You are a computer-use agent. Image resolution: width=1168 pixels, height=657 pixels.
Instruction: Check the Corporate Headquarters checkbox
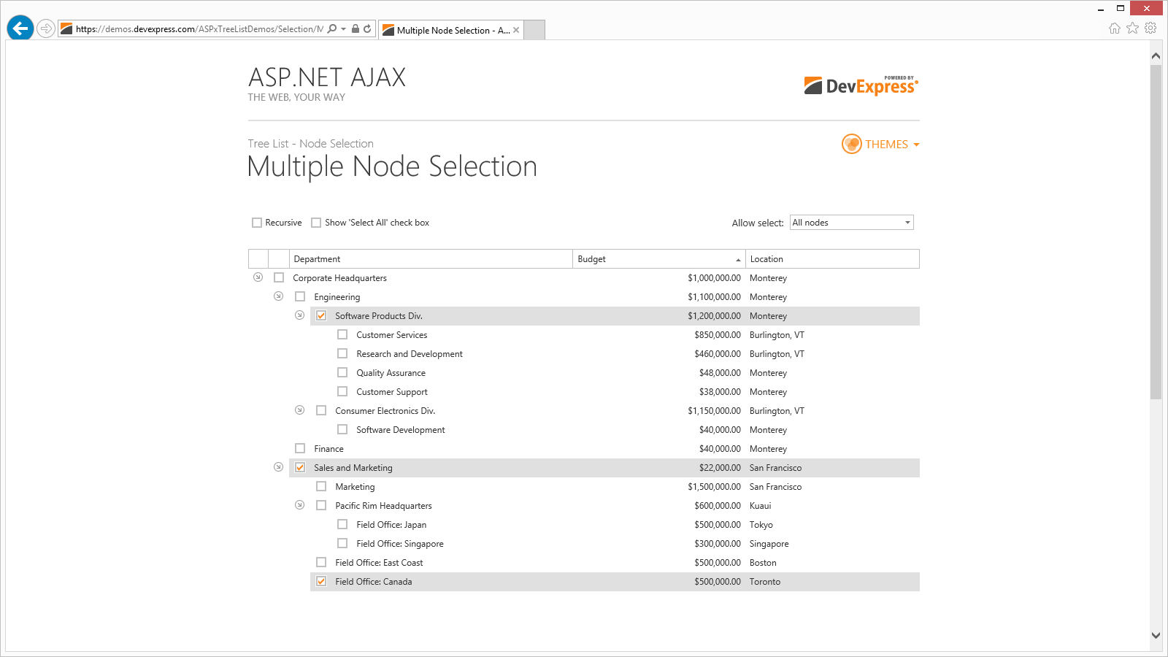click(279, 277)
